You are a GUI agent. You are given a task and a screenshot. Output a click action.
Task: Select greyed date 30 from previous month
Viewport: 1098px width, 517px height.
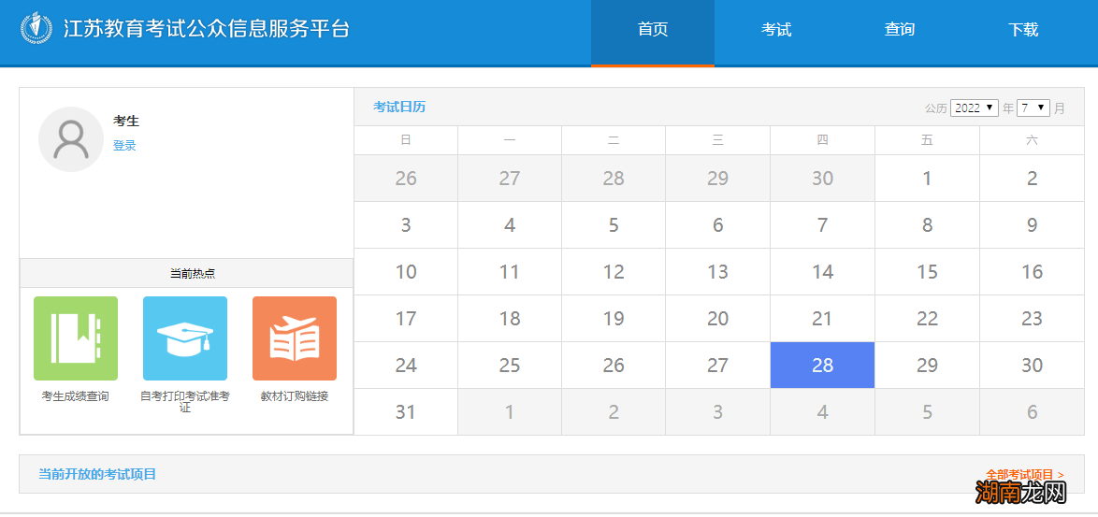pyautogui.click(x=822, y=179)
